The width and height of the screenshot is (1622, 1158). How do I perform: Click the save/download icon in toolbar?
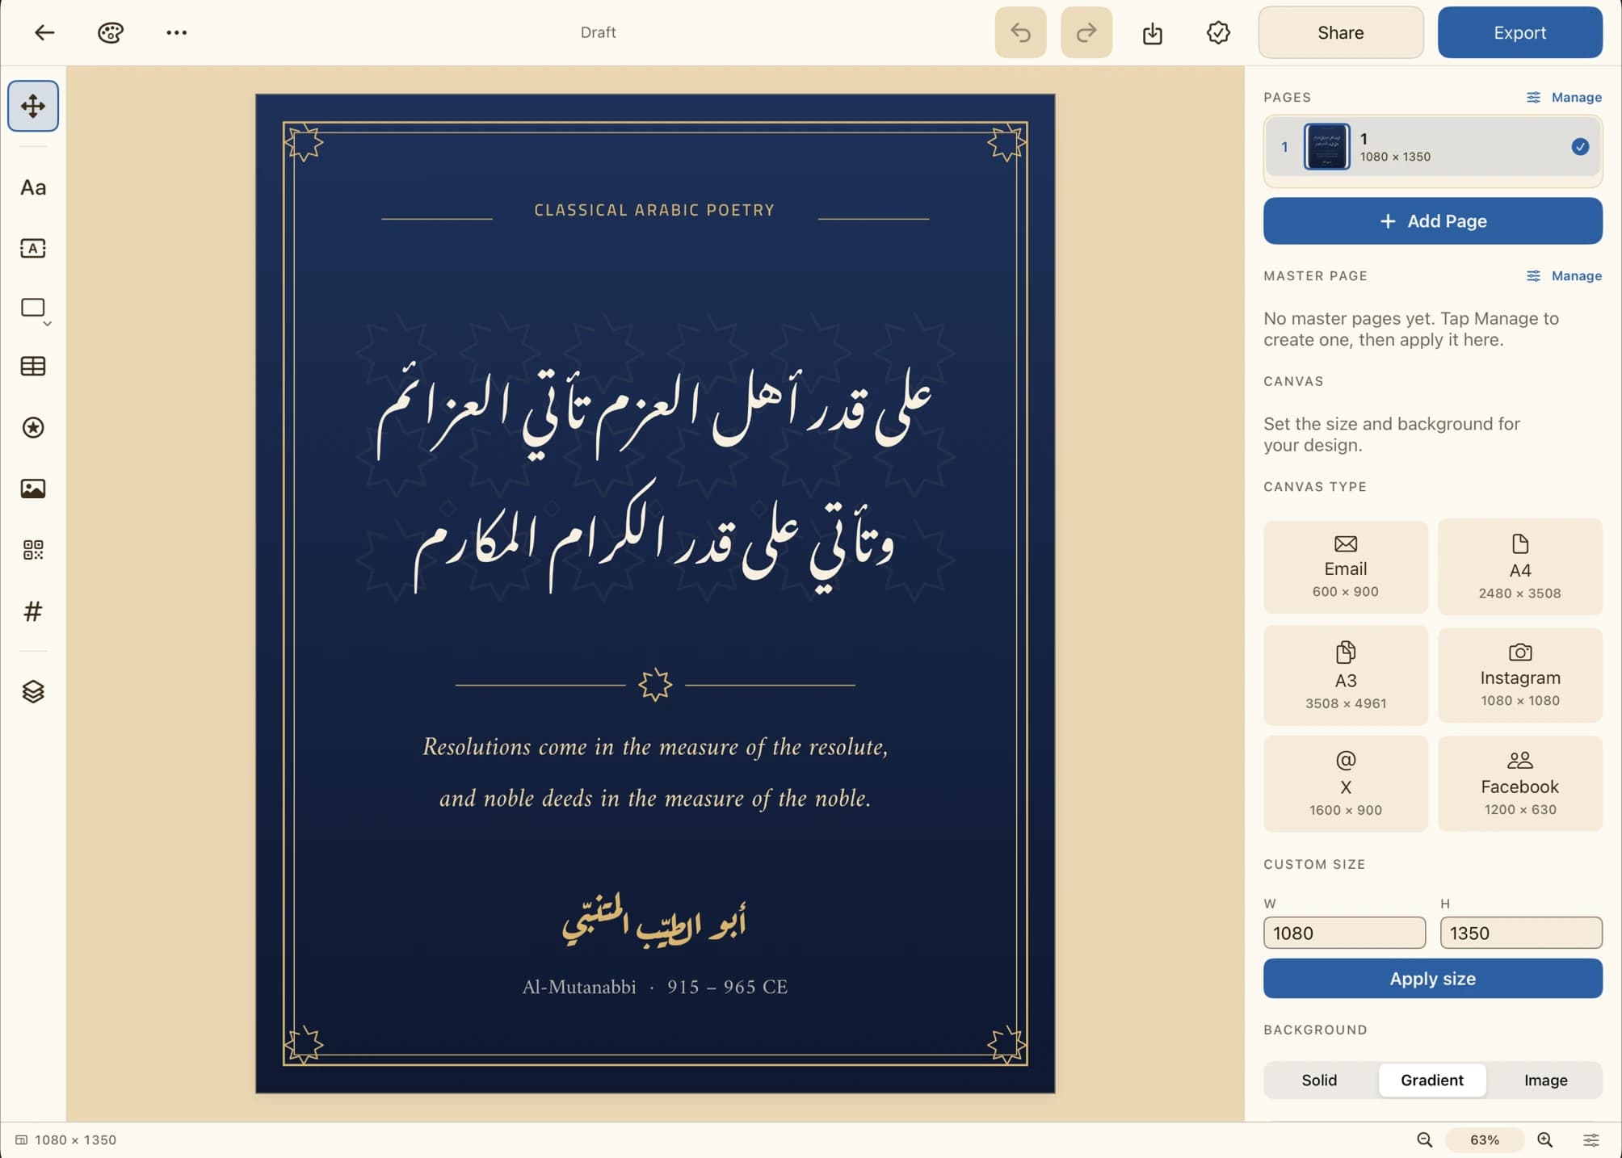pyautogui.click(x=1153, y=32)
